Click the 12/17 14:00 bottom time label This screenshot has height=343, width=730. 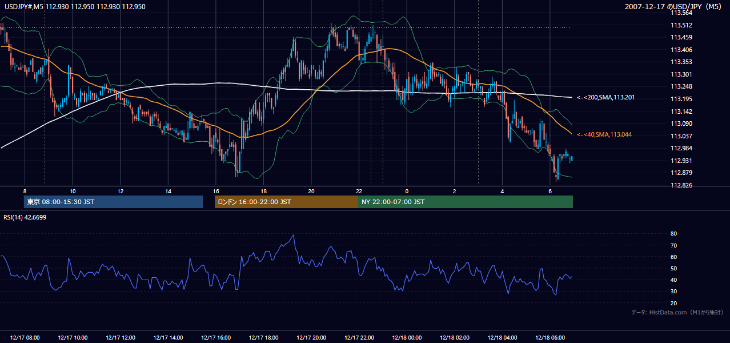click(x=168, y=338)
